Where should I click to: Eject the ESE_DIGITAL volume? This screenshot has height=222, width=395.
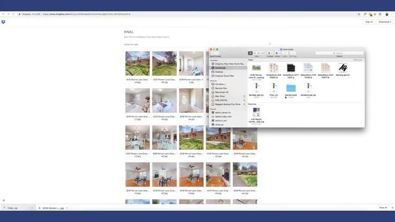[244, 100]
